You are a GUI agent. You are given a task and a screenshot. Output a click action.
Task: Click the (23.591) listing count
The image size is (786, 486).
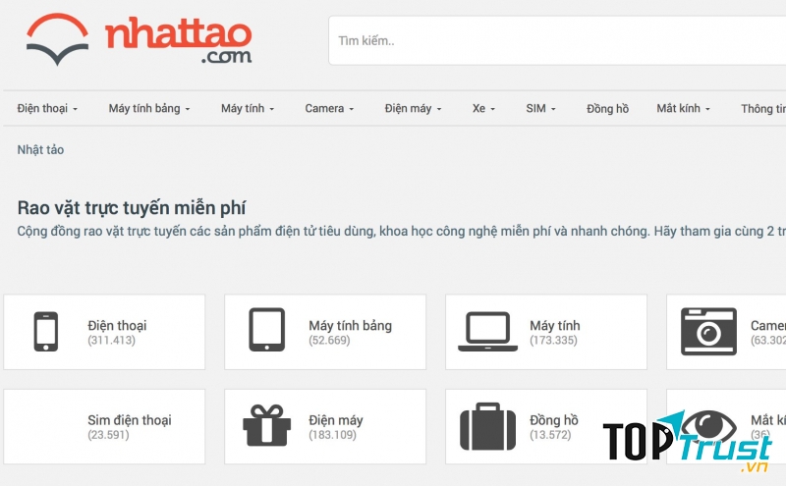tap(108, 435)
